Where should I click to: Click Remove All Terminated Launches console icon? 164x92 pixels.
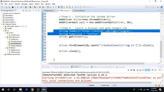[x=134, y=70]
